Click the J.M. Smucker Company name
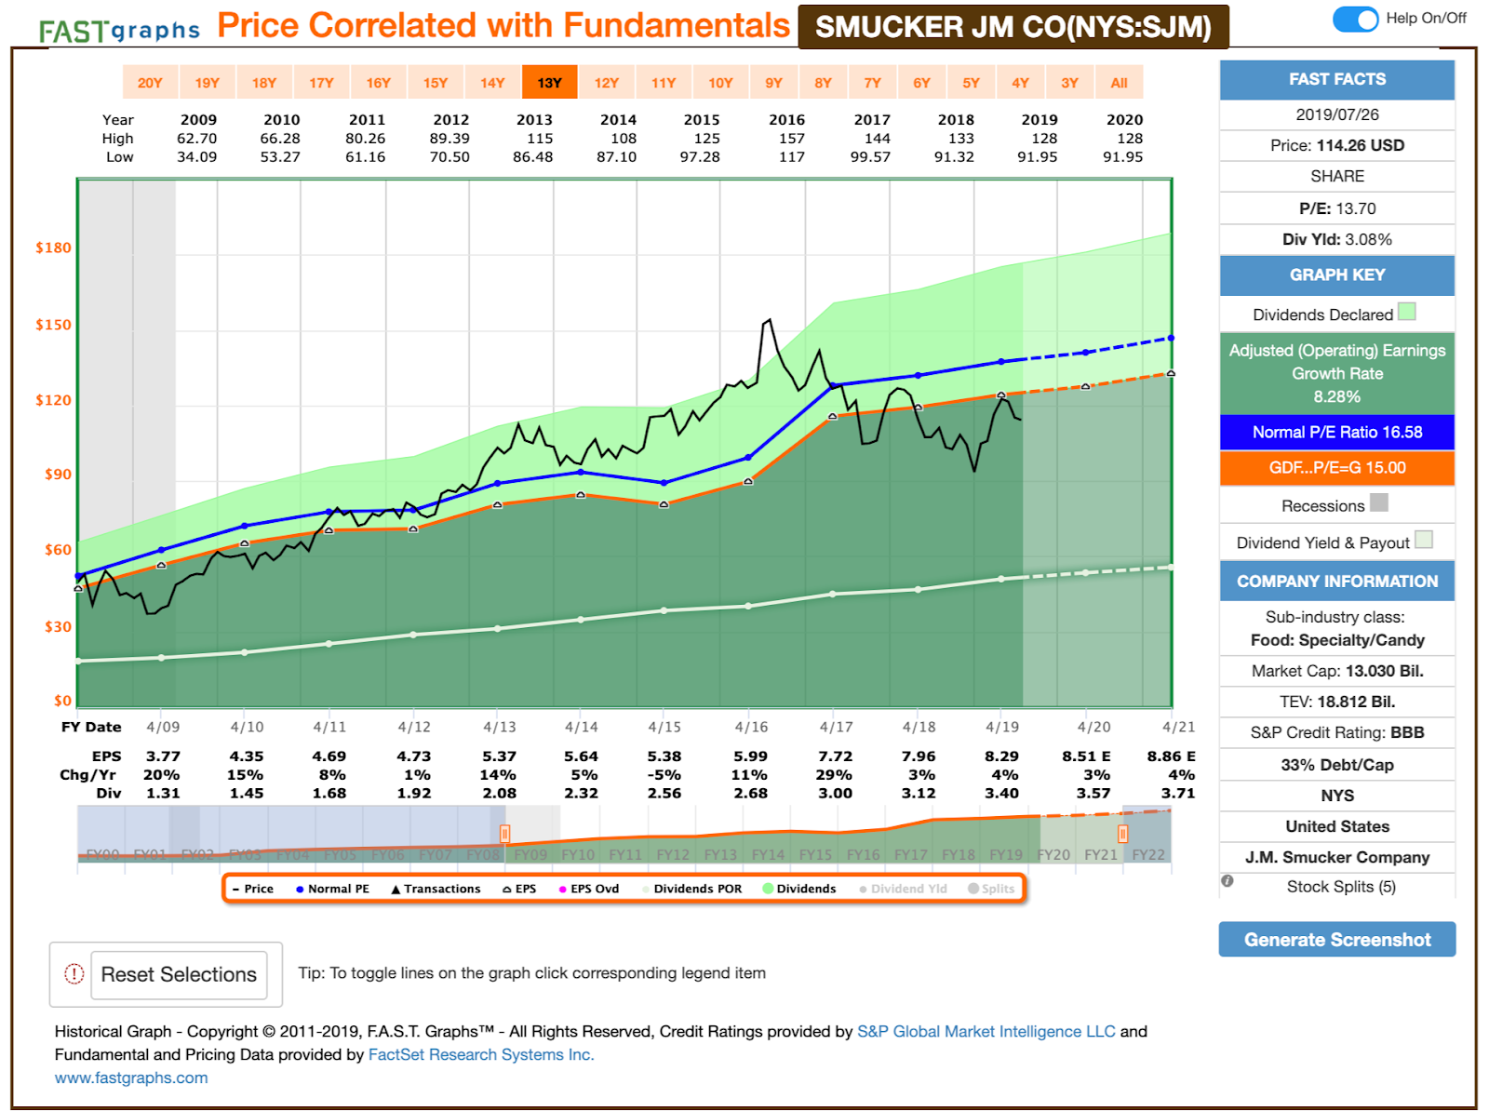 pyautogui.click(x=1337, y=857)
